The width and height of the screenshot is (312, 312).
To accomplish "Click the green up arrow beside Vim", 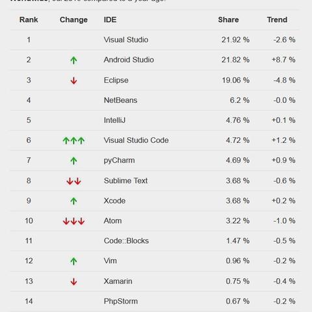I will click(x=73, y=261).
